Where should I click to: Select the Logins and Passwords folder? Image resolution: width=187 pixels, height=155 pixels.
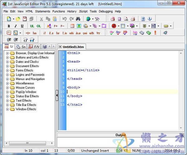[x=30, y=75]
